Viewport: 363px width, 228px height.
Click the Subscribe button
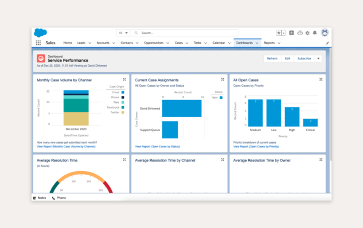coord(304,58)
